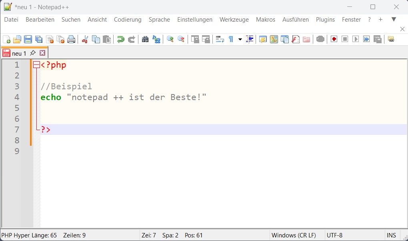Expand the triangle dropdown right of menu bar
Viewport: 408px width, 241px height.
point(394,19)
